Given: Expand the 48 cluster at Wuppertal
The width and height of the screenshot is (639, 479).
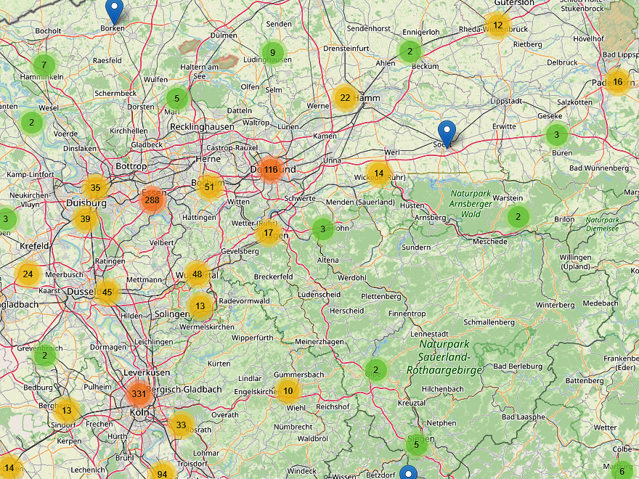Looking at the screenshot, I should (198, 274).
